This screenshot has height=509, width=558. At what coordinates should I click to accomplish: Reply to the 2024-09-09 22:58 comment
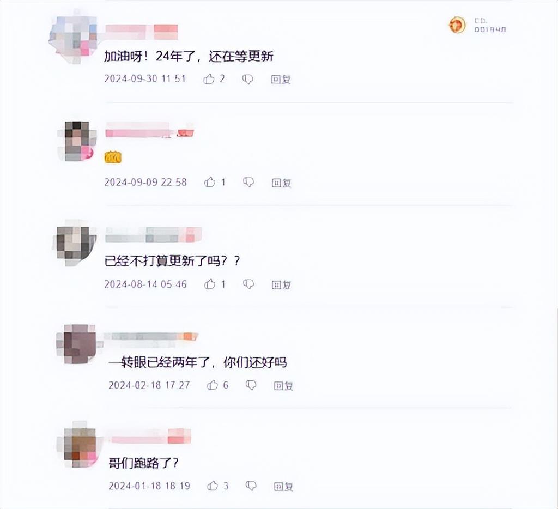tap(281, 183)
